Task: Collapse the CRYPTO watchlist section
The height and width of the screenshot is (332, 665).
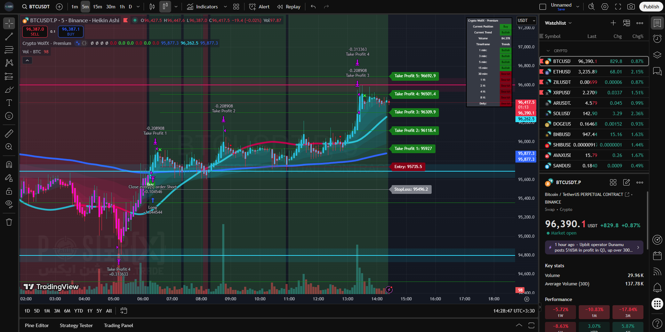Action: [x=548, y=51]
